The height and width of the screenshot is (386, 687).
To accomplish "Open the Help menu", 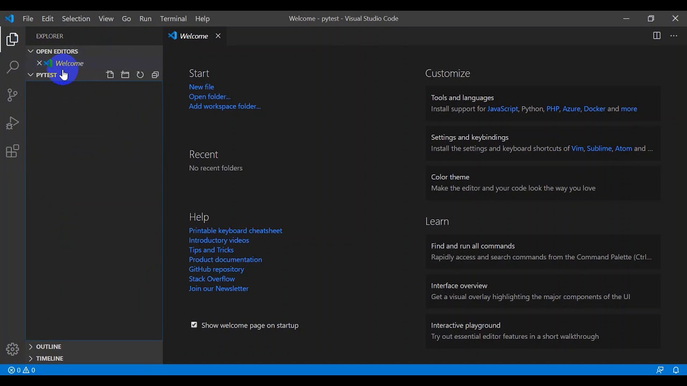I will point(202,18).
